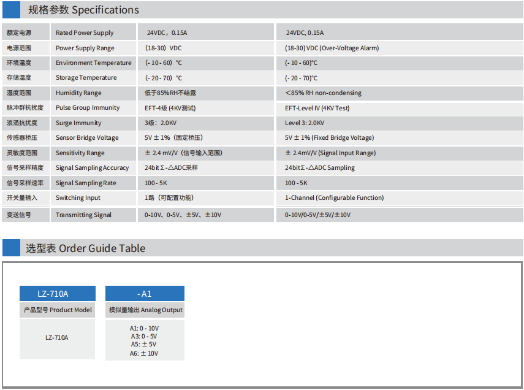This screenshot has width=524, height=390.
Task: Click the blue -A1 header box
Action: point(145,294)
